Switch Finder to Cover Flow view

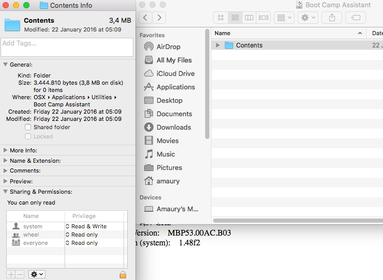[263, 18]
